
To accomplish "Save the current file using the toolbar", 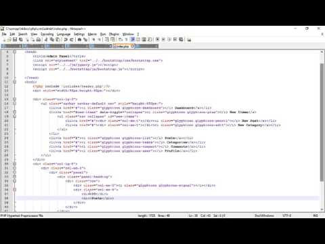I will (15, 39).
